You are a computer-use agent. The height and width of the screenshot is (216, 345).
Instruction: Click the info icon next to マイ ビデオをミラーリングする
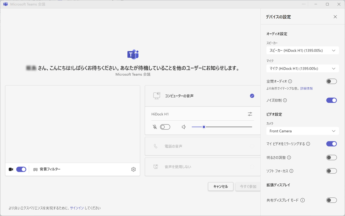point(308,144)
